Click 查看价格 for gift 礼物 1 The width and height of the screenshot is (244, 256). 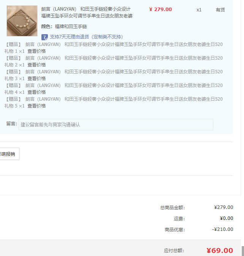36,51
